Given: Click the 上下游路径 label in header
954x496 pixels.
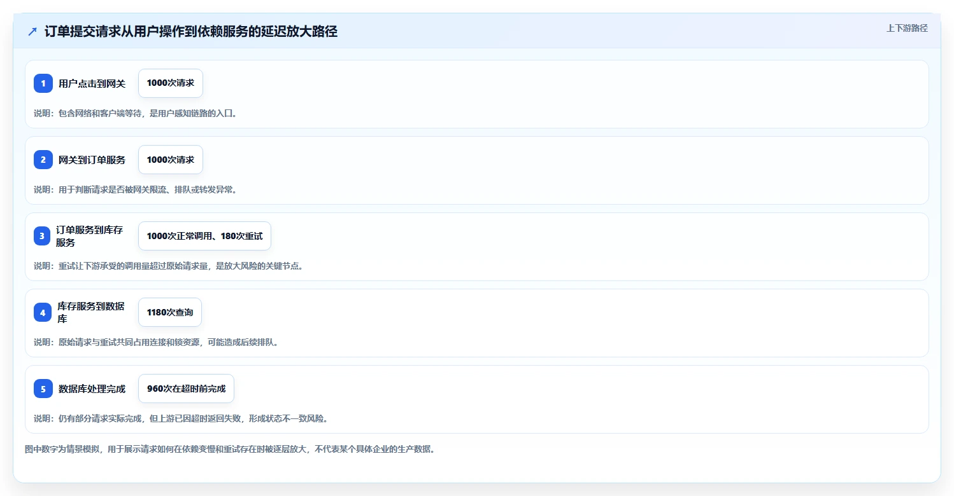Looking at the screenshot, I should click(x=907, y=28).
